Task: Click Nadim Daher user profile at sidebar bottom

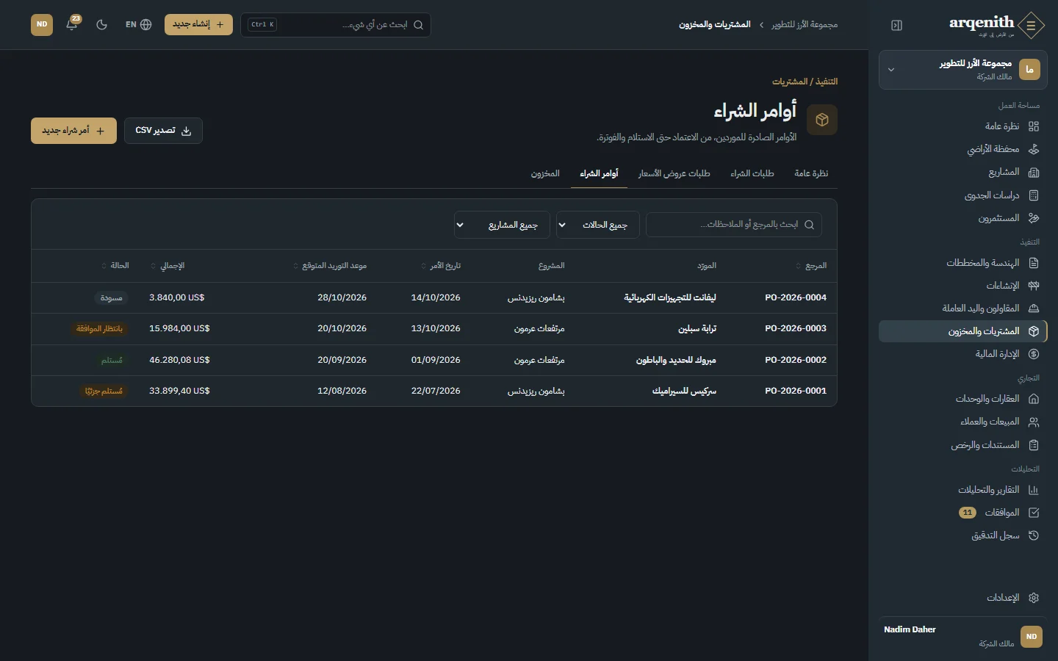Action: pyautogui.click(x=963, y=636)
